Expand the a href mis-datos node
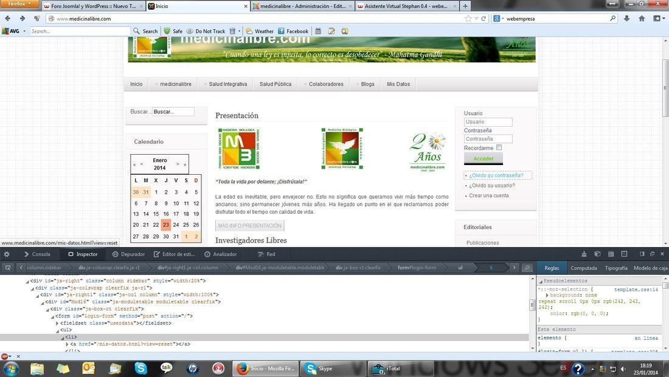Image resolution: width=669 pixels, height=377 pixels. (68, 344)
